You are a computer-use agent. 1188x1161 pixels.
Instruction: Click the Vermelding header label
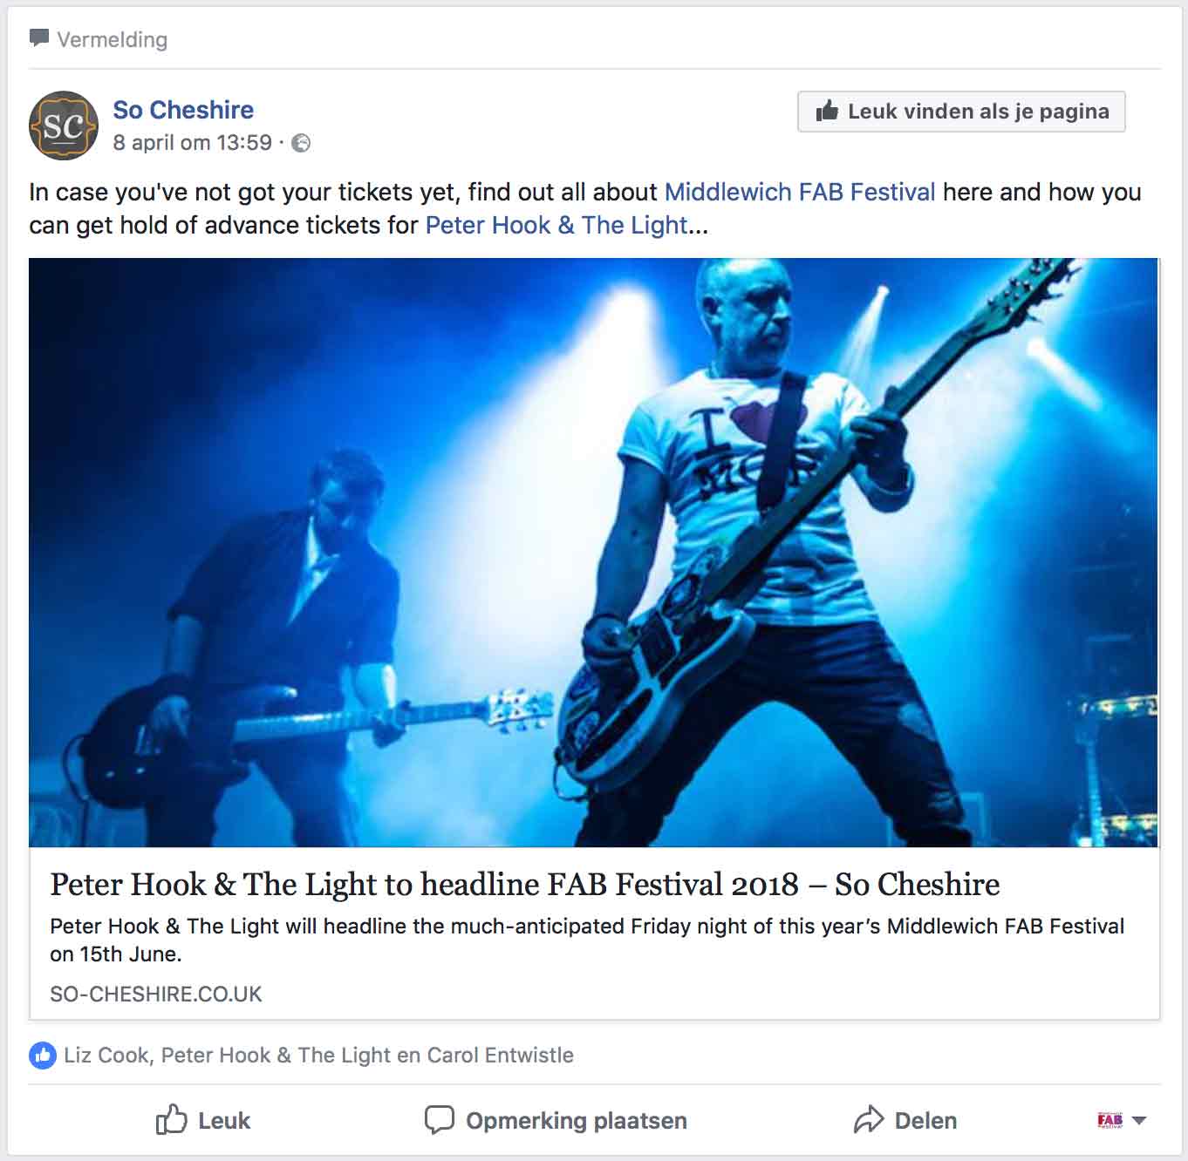point(113,40)
